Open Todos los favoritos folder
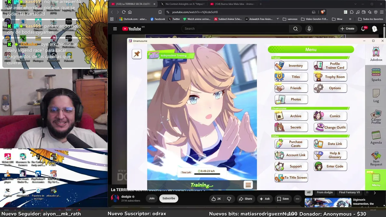This screenshot has height=217, width=386. [x=371, y=19]
